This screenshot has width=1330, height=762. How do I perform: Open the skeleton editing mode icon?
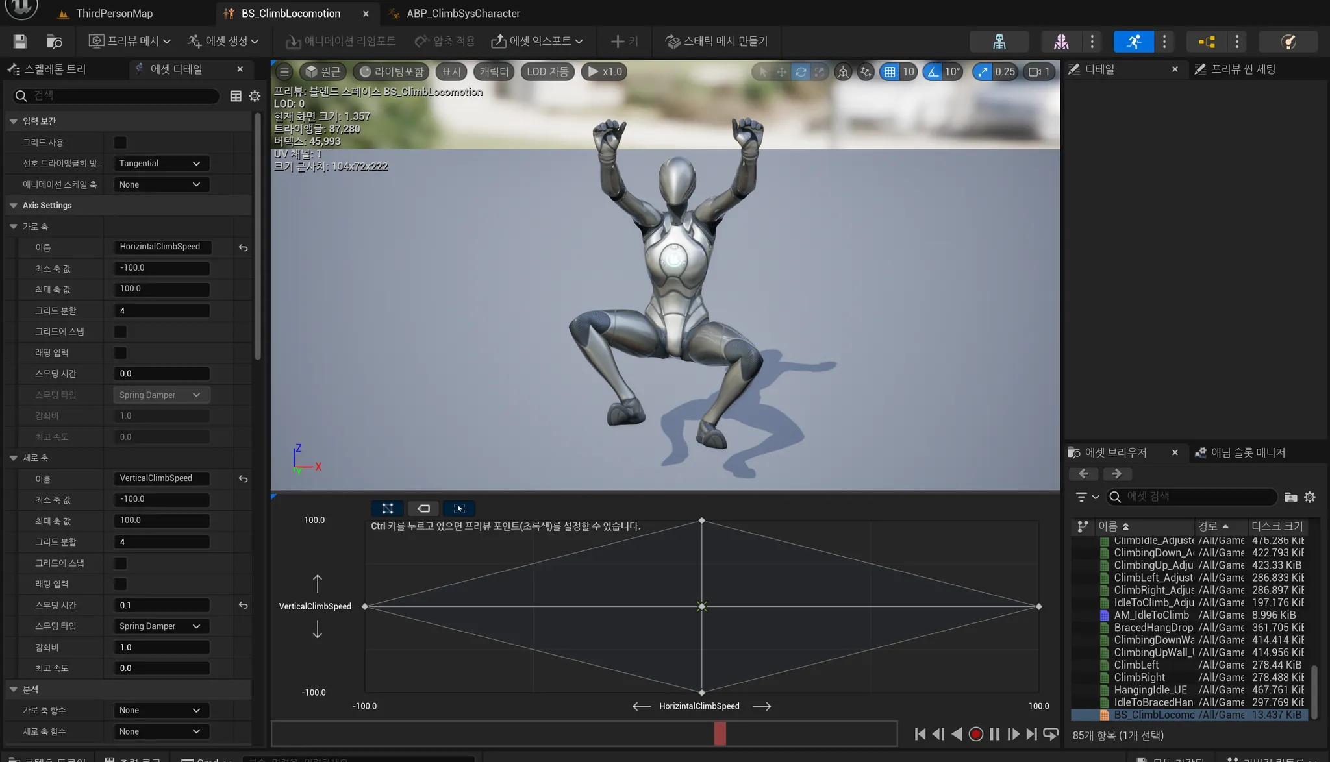(x=999, y=42)
